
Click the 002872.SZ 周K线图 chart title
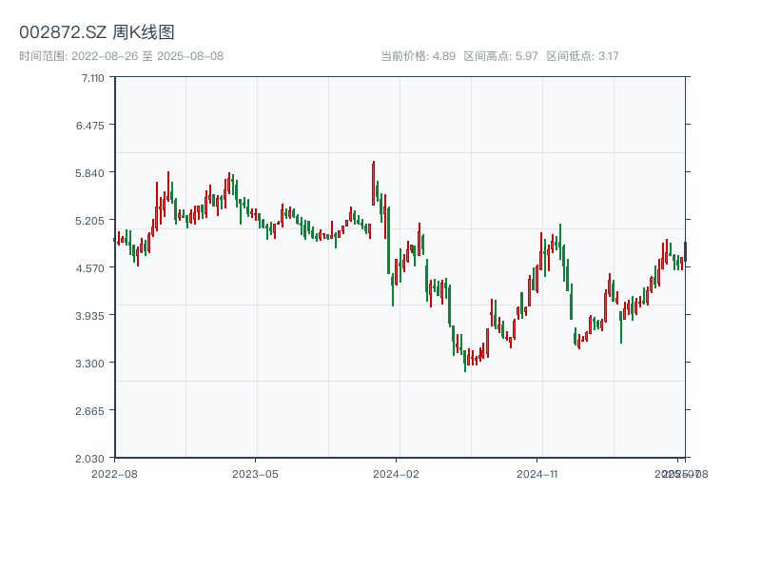click(97, 32)
